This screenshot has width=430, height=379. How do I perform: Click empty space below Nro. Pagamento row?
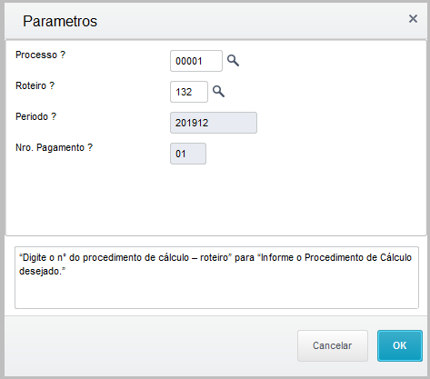pyautogui.click(x=215, y=200)
